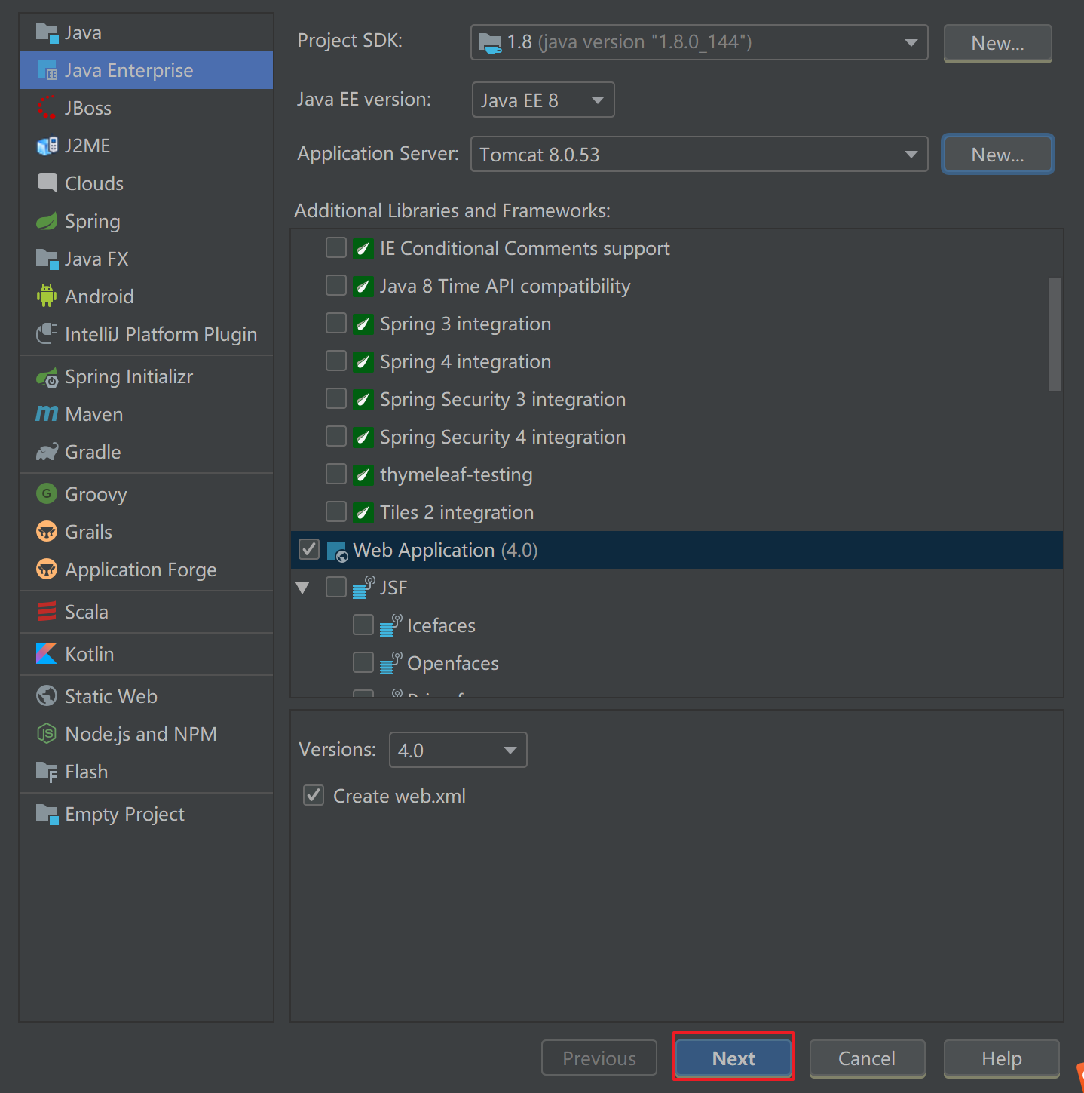Tick the JSF checkbox

336,587
